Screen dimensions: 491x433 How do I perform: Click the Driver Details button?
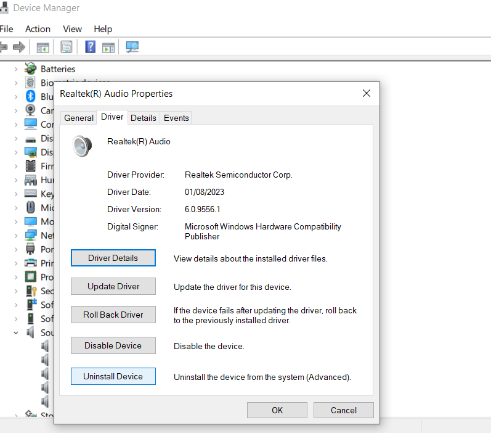click(113, 258)
